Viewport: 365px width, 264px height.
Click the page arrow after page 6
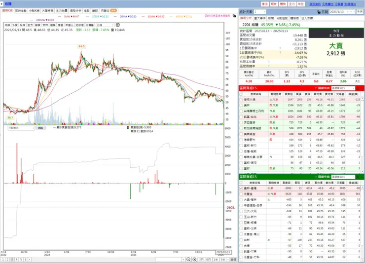click(x=30, y=260)
